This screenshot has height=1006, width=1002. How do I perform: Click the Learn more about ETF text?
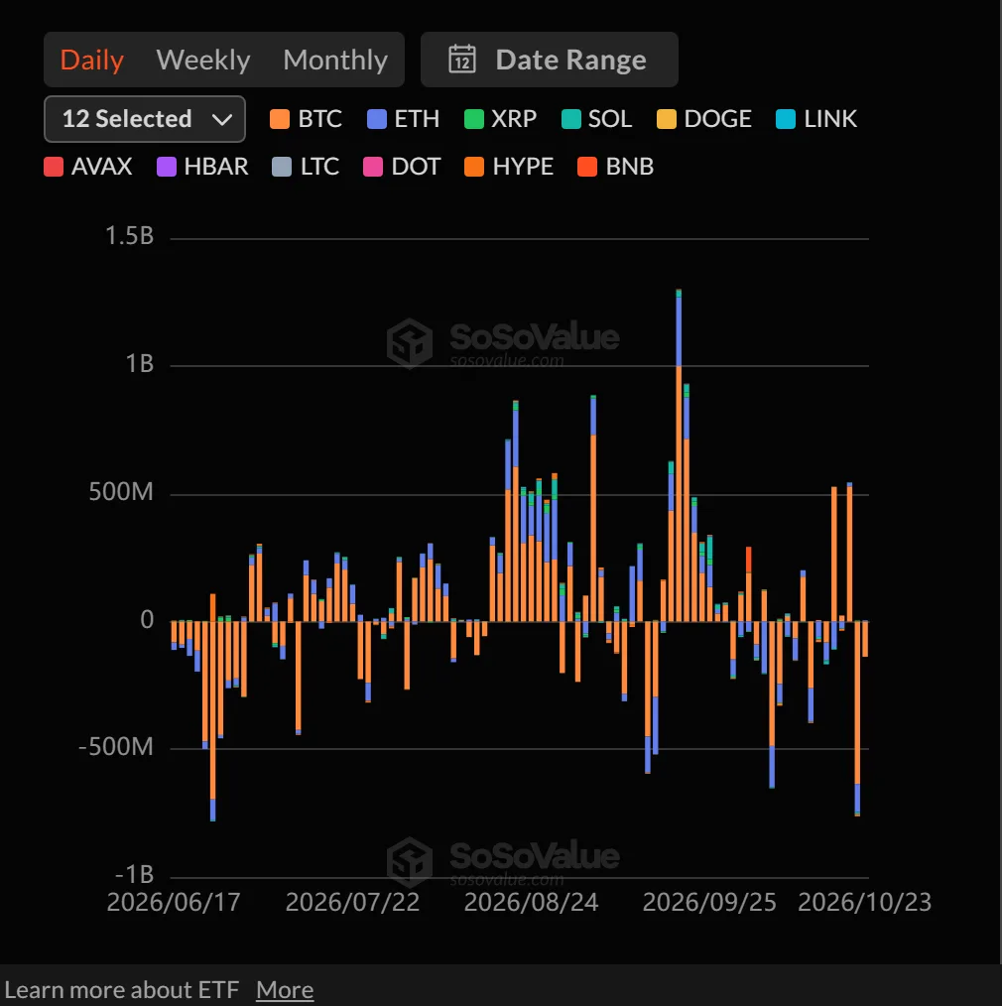[x=122, y=990]
